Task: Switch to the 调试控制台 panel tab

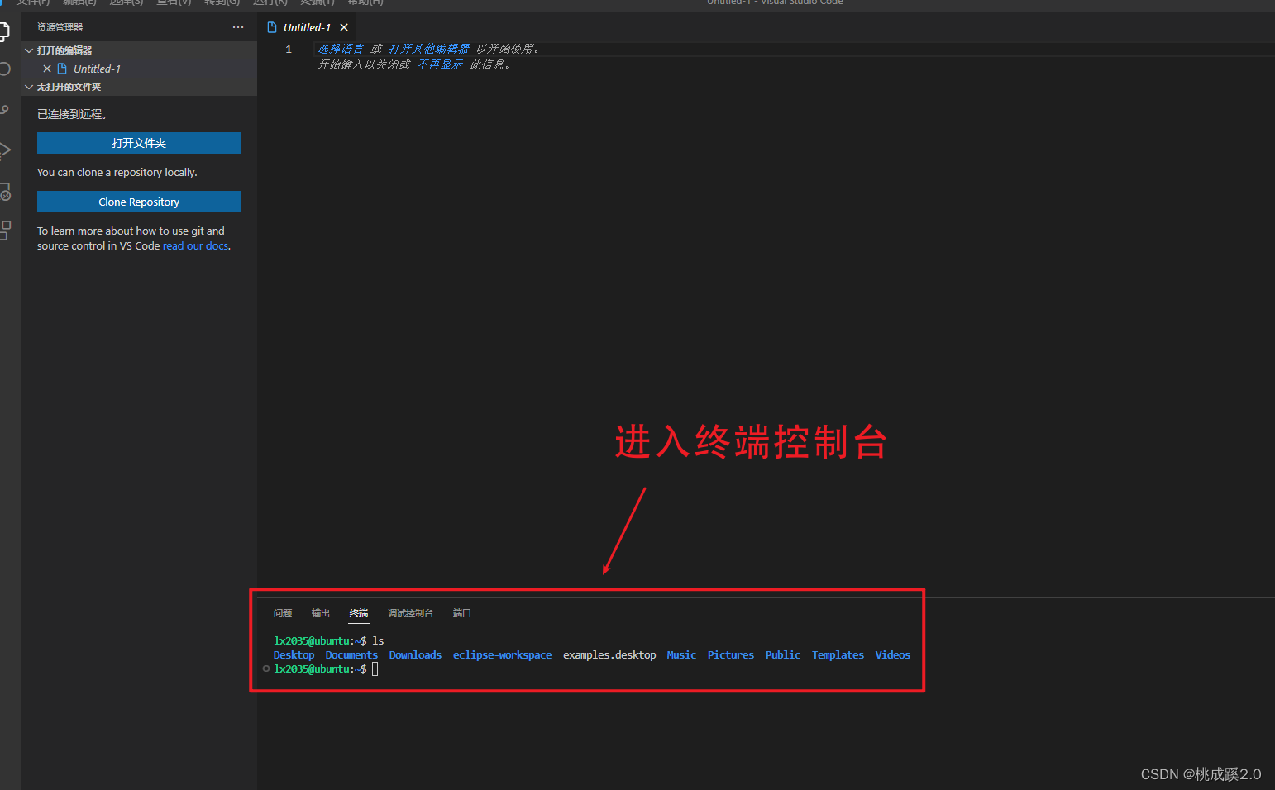Action: [x=410, y=613]
